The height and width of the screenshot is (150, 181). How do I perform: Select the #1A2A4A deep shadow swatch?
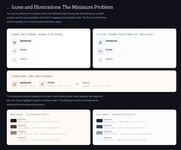pos(99,121)
